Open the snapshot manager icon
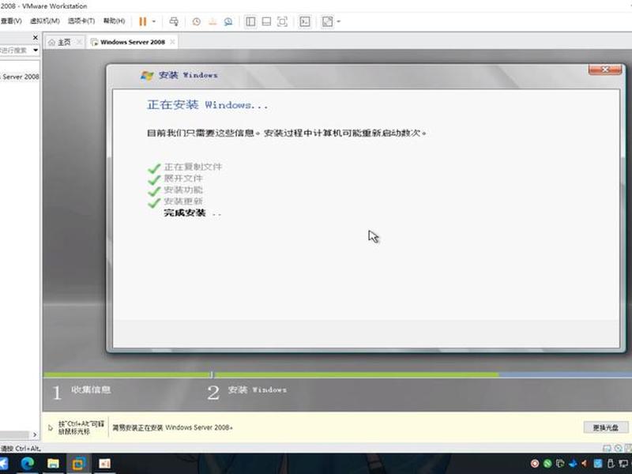Image resolution: width=632 pixels, height=474 pixels. pyautogui.click(x=228, y=21)
